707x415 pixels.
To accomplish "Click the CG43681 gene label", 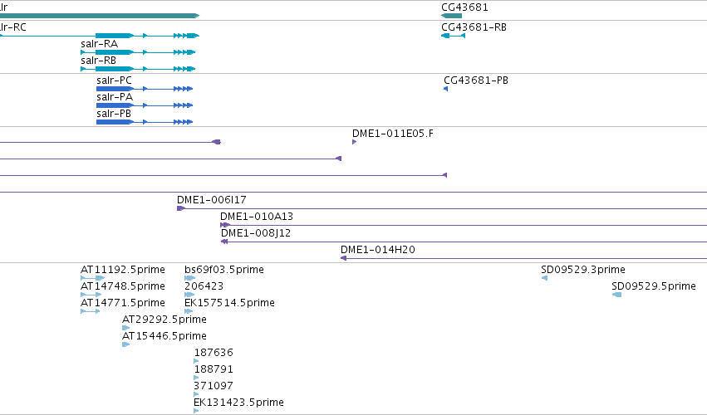I will [x=464, y=7].
